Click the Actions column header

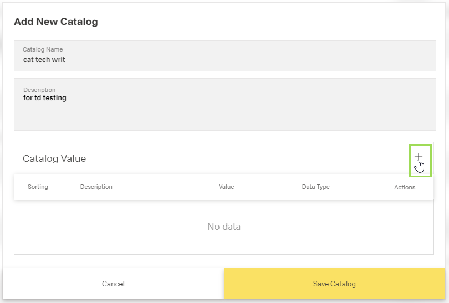coord(405,187)
